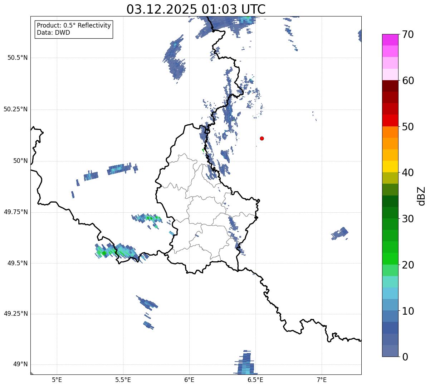Click the 7°E longitude label
Viewport: 430px width, 387px height.
pyautogui.click(x=322, y=379)
